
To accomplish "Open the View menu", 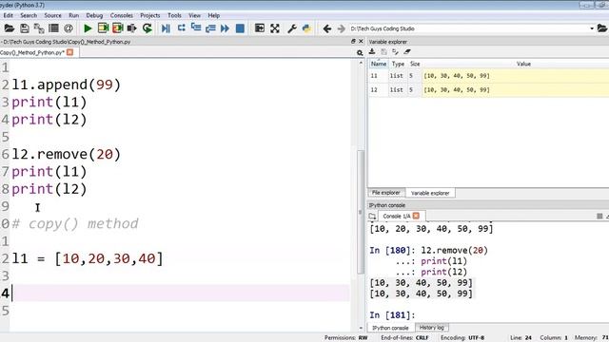I will (194, 15).
